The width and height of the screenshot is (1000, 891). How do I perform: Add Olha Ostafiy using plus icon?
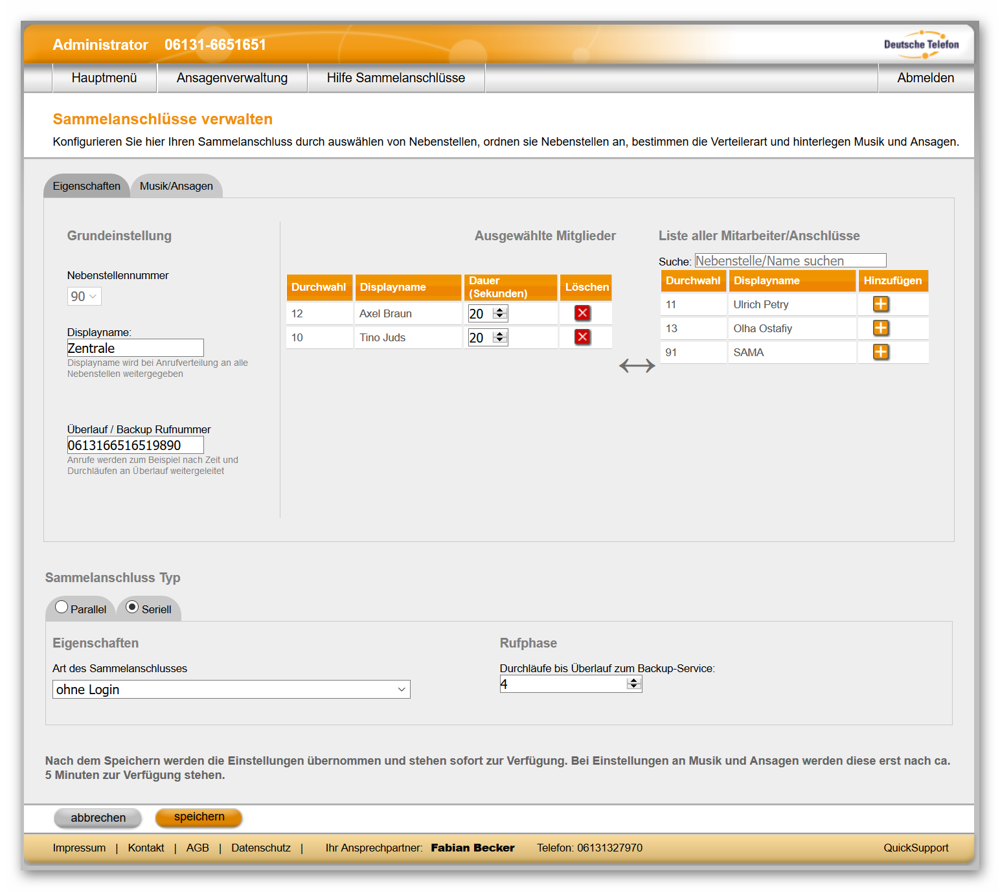[881, 328]
